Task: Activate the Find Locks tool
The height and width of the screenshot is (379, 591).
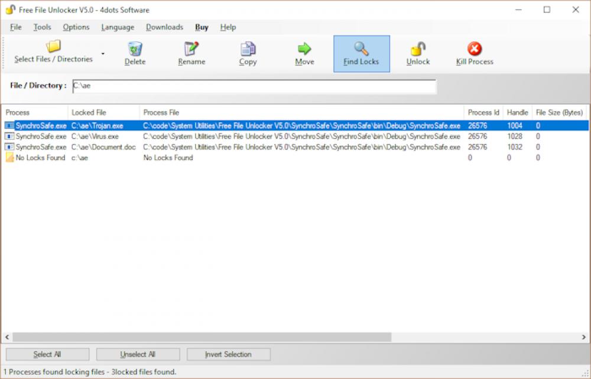Action: tap(361, 53)
